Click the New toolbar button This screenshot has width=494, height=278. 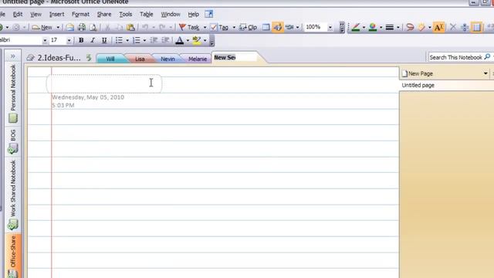(x=42, y=28)
